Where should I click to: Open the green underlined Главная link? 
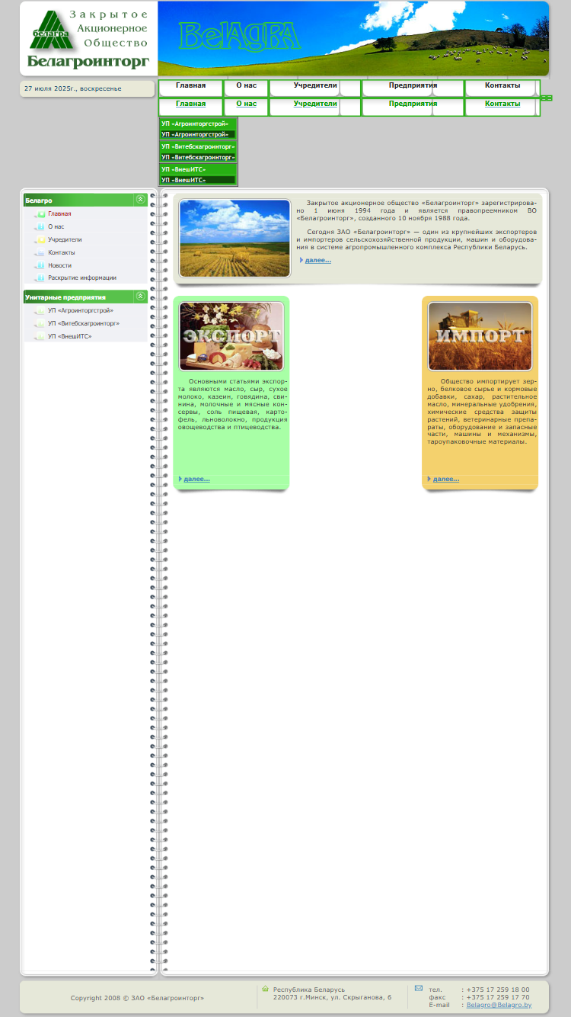[190, 104]
